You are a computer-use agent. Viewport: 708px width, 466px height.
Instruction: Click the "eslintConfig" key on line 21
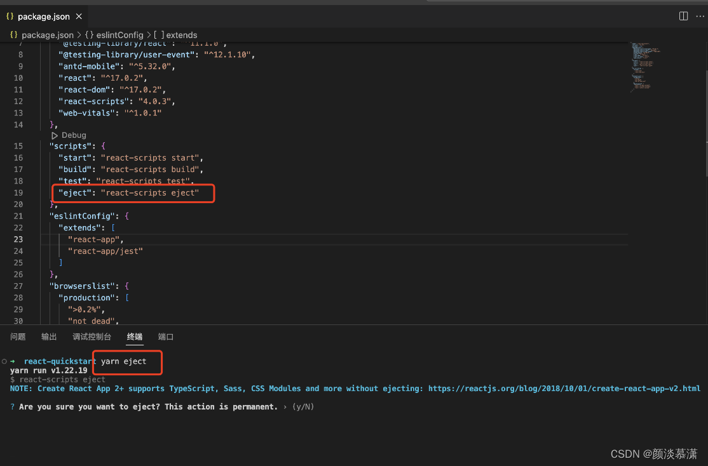[x=82, y=216]
